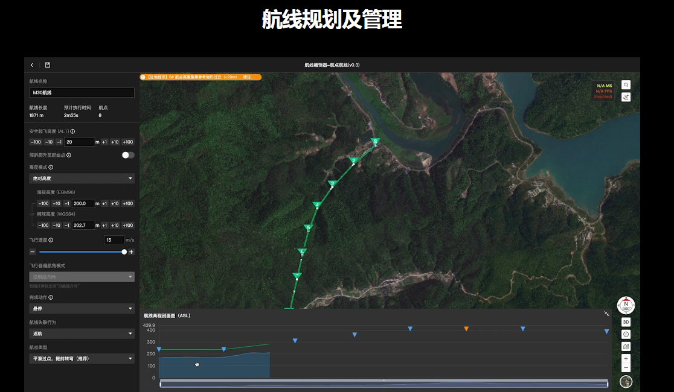
Task: Expand the 航点类型 dropdown
Action: (82, 359)
